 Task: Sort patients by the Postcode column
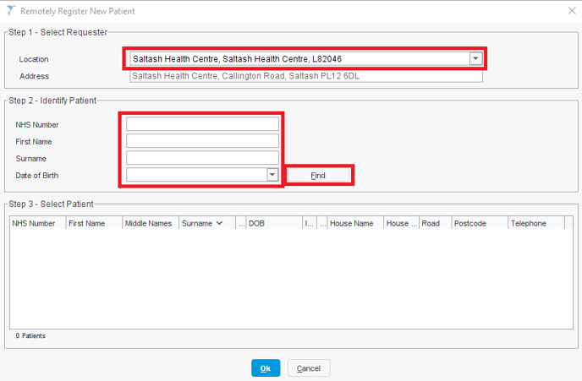point(477,223)
